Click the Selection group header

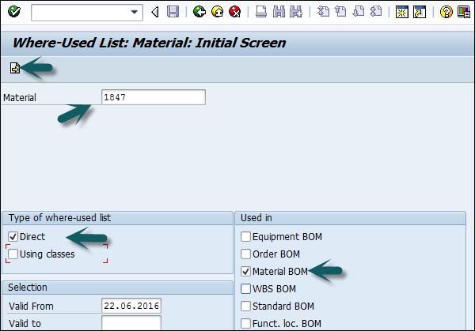(x=28, y=288)
